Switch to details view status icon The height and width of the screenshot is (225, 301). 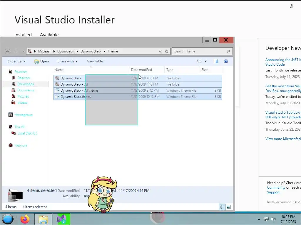click(x=222, y=207)
